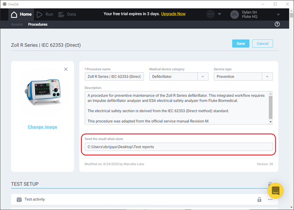Click the Procedure name field
Image resolution: width=294 pixels, height=210 pixels.
[x=114, y=76]
